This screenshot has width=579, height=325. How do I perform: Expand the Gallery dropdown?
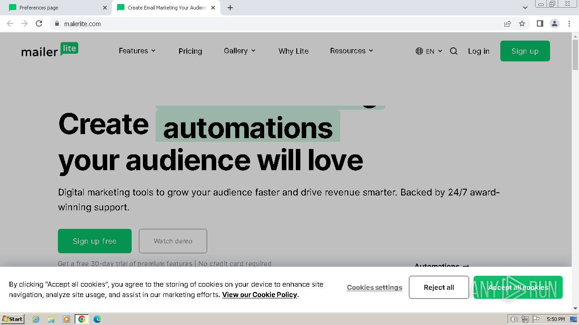(240, 51)
